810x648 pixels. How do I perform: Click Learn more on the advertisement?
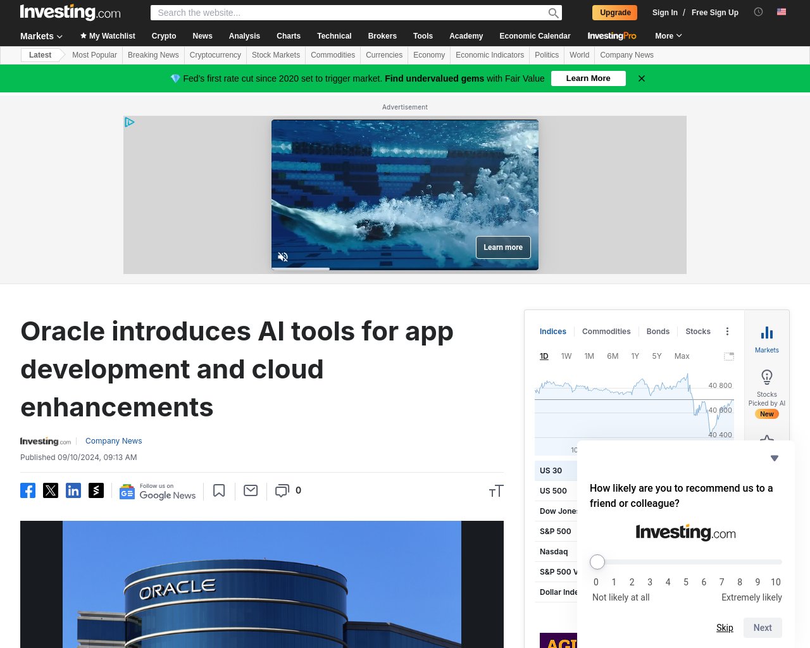point(503,247)
